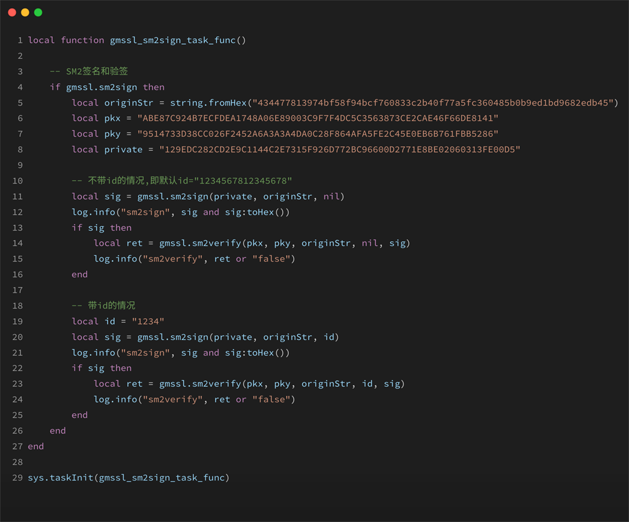Click the 'id' argument in line 23 sm2verify call
The height and width of the screenshot is (522, 629).
367,383
